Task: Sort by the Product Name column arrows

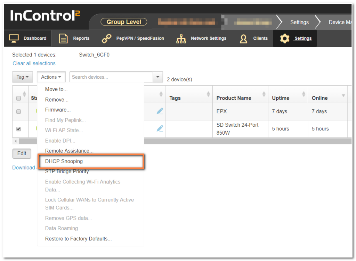Action: (264, 94)
